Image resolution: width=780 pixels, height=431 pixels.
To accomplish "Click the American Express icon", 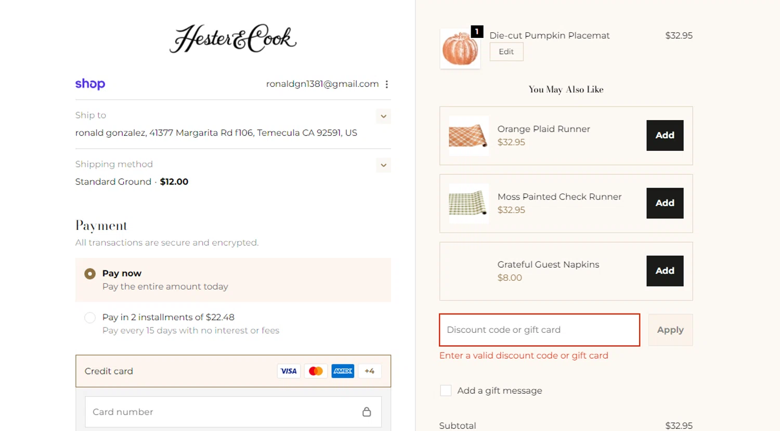I will (343, 371).
